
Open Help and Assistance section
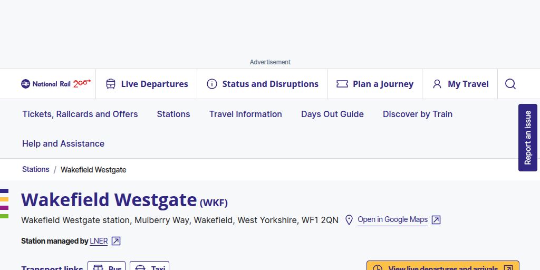63,143
